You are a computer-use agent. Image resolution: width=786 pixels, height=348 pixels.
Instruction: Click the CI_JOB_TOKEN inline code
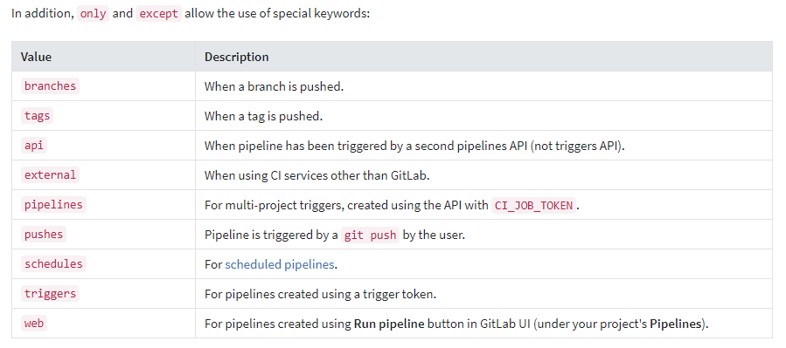pyautogui.click(x=533, y=205)
